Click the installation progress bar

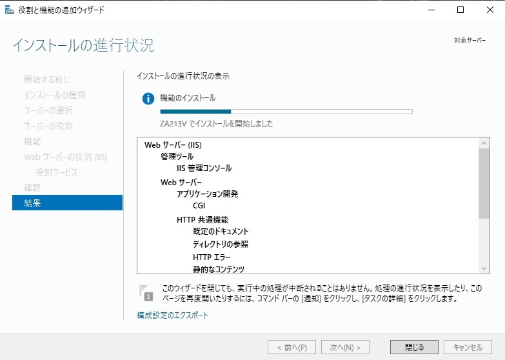286,112
